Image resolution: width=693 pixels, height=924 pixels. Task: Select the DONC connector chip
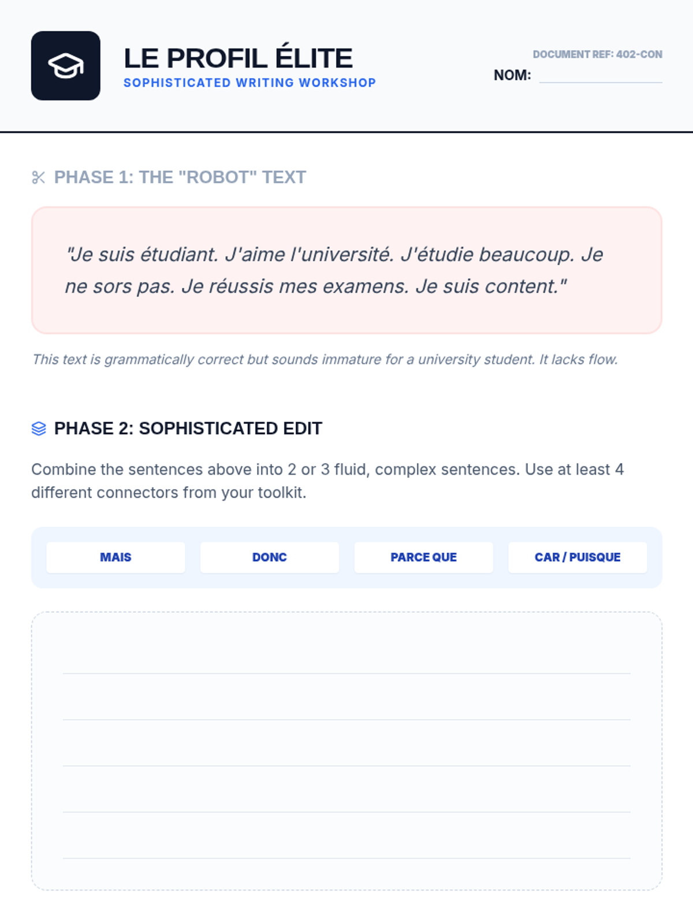coord(270,557)
